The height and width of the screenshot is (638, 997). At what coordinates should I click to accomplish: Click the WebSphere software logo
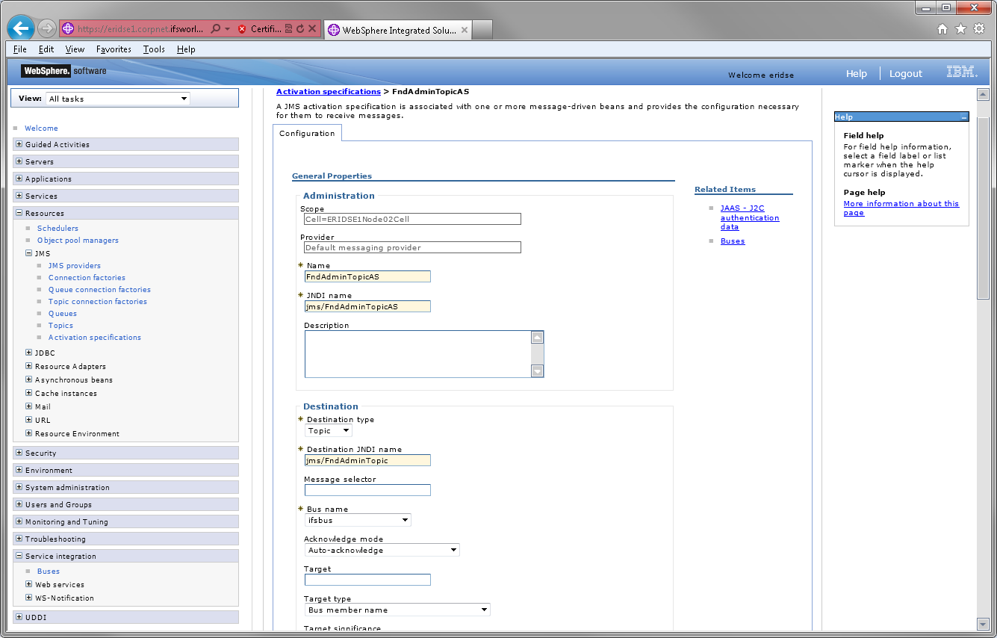point(64,71)
